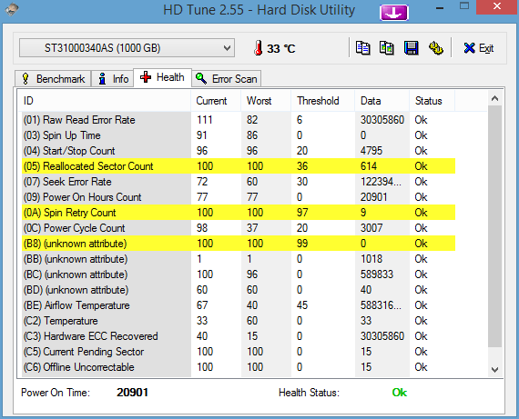This screenshot has width=519, height=419.
Task: Click Data value 614 for Reallocated Sectors
Action: (369, 166)
